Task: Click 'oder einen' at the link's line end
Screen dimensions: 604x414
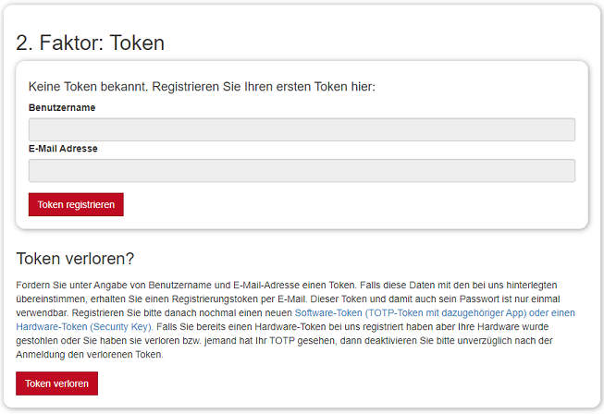Action: coord(552,312)
